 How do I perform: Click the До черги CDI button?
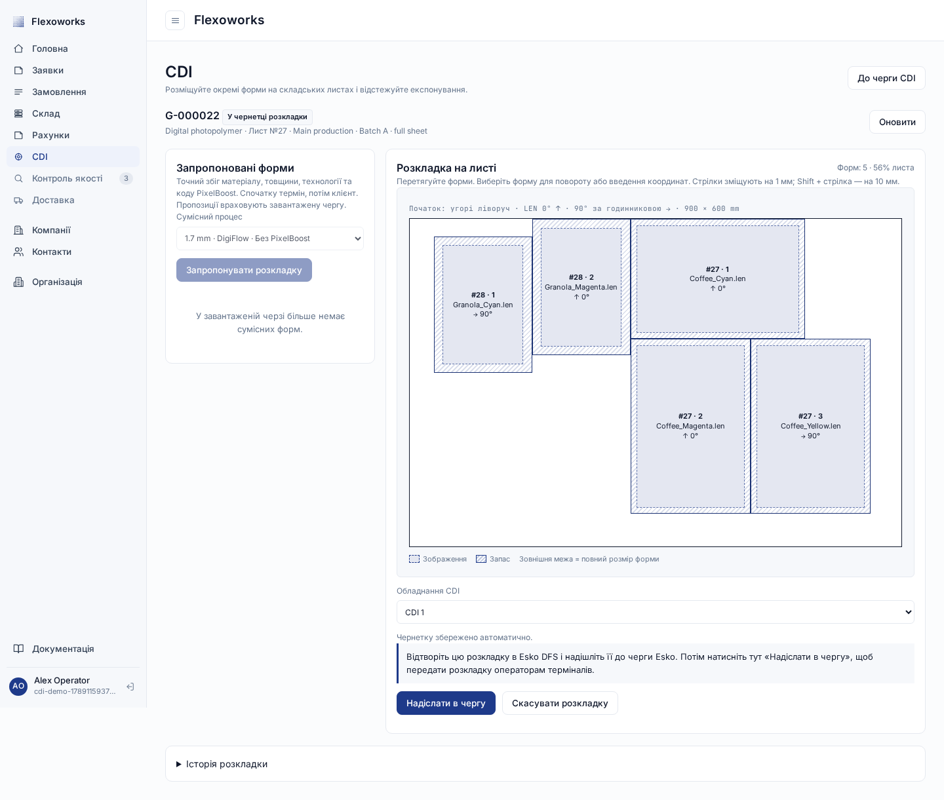pyautogui.click(x=886, y=78)
